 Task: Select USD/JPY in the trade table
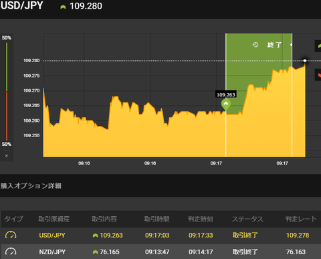point(52,235)
